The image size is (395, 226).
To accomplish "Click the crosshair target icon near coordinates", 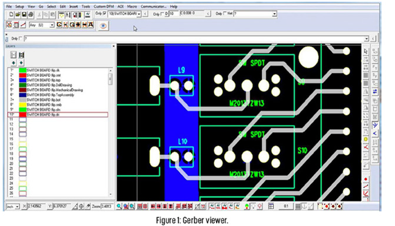I will pyautogui.click(x=81, y=207).
